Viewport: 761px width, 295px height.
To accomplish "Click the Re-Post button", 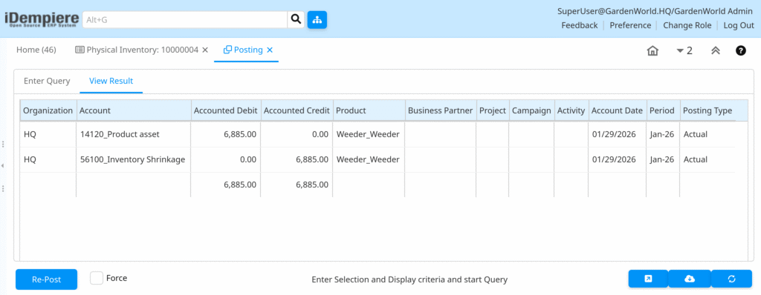I will pyautogui.click(x=46, y=279).
